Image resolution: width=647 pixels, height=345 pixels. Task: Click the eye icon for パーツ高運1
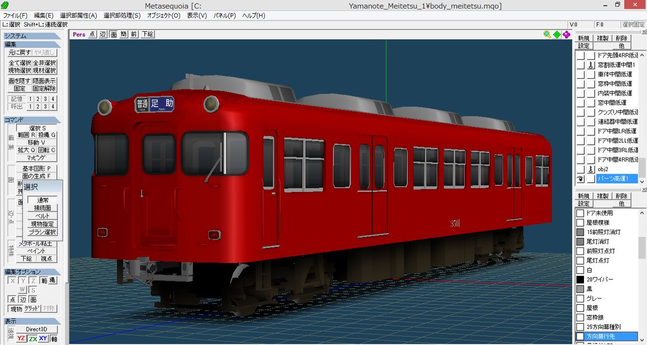580,179
